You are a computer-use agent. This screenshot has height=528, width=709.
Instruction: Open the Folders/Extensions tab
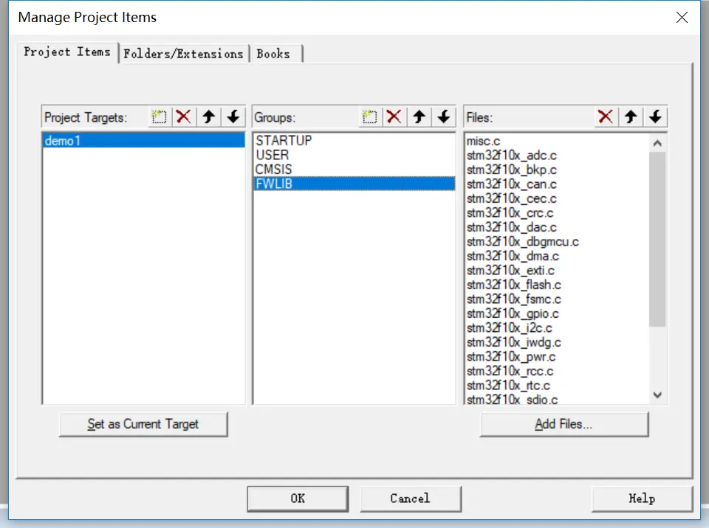tap(184, 54)
